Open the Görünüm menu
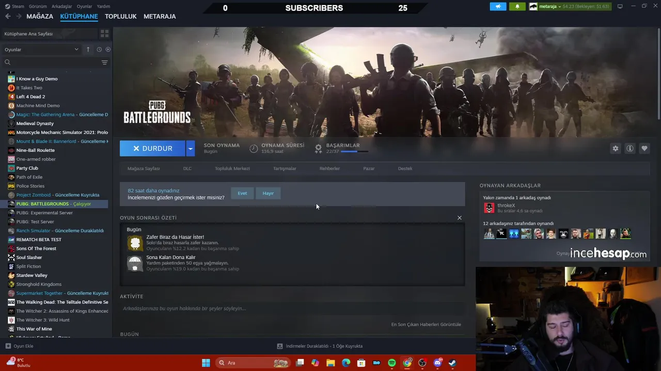 (x=38, y=6)
